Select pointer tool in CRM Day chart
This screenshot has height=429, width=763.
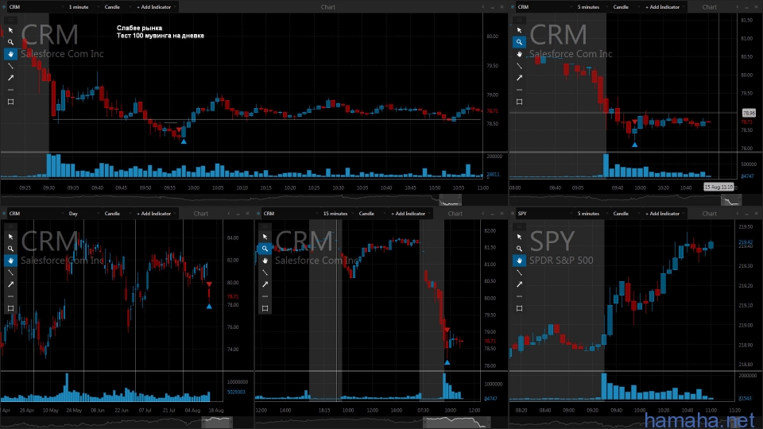10,237
